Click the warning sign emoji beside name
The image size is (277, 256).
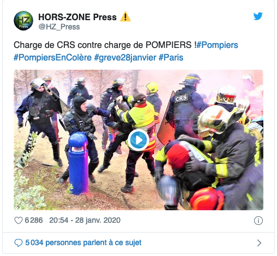point(125,17)
